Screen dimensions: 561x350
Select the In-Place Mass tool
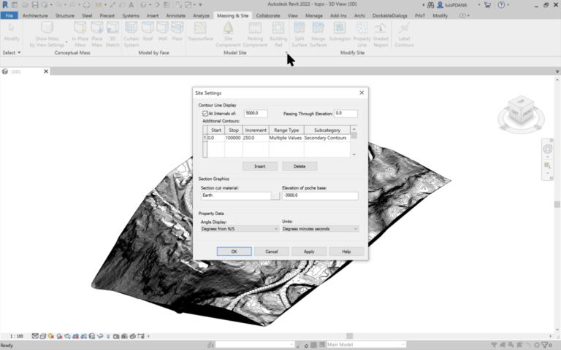[80, 34]
